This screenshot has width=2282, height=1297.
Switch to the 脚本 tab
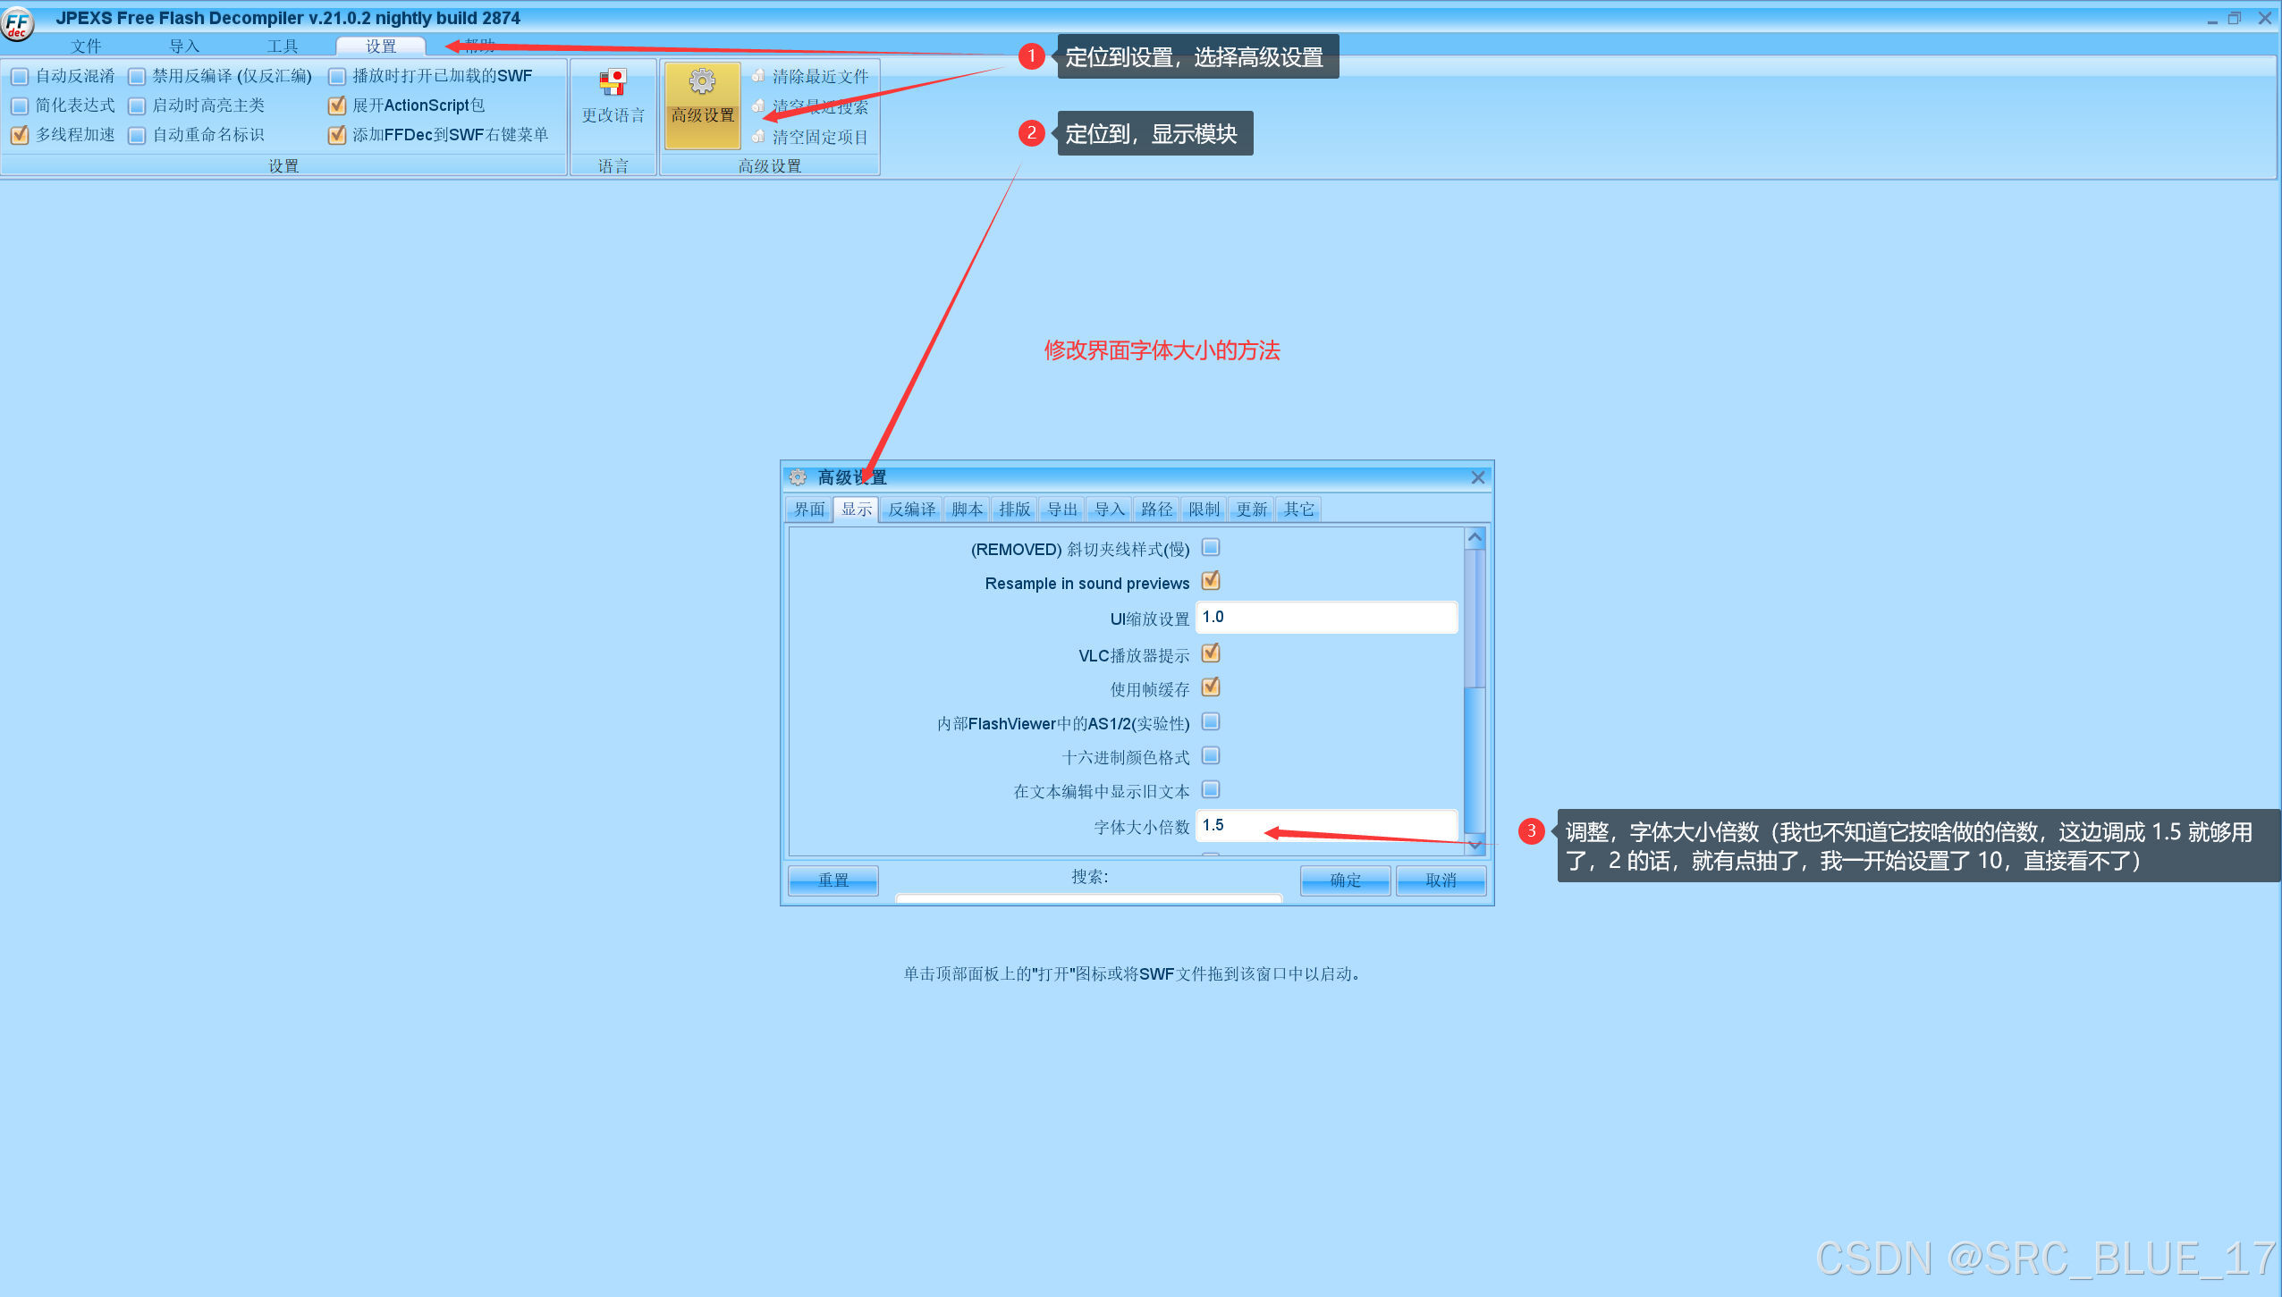968,509
